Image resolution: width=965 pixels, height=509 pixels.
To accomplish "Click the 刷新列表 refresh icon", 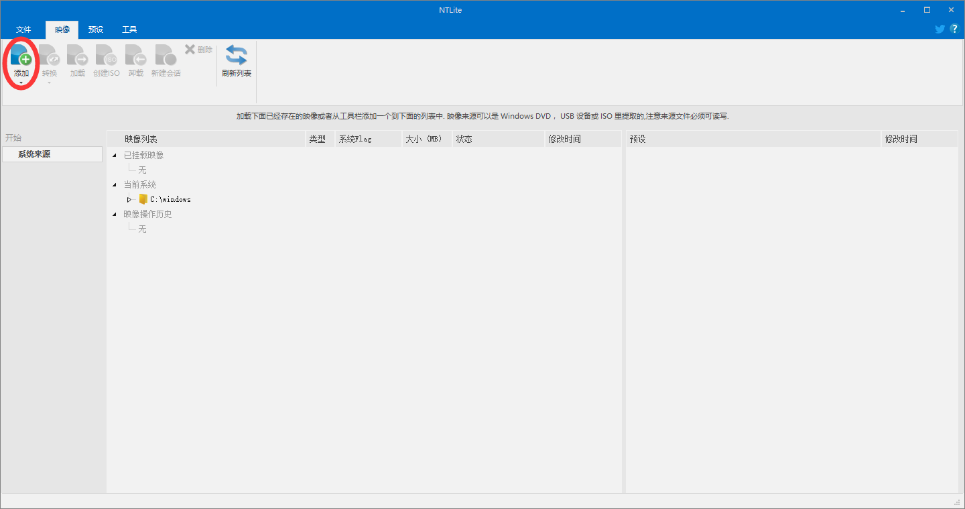I will 236,56.
